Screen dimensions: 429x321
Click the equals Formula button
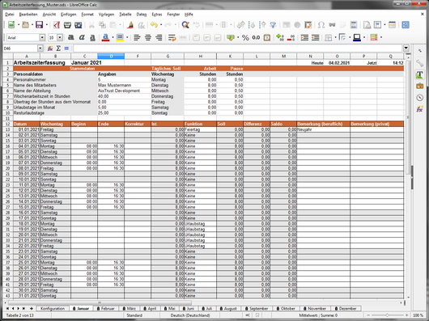click(x=66, y=49)
